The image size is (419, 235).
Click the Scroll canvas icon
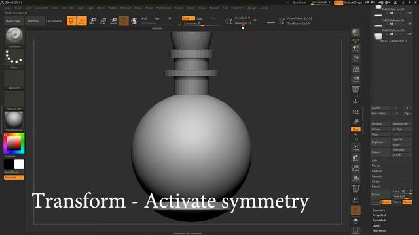click(355, 48)
